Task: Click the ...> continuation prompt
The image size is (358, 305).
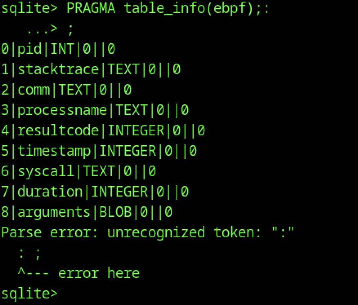Action: click(42, 29)
